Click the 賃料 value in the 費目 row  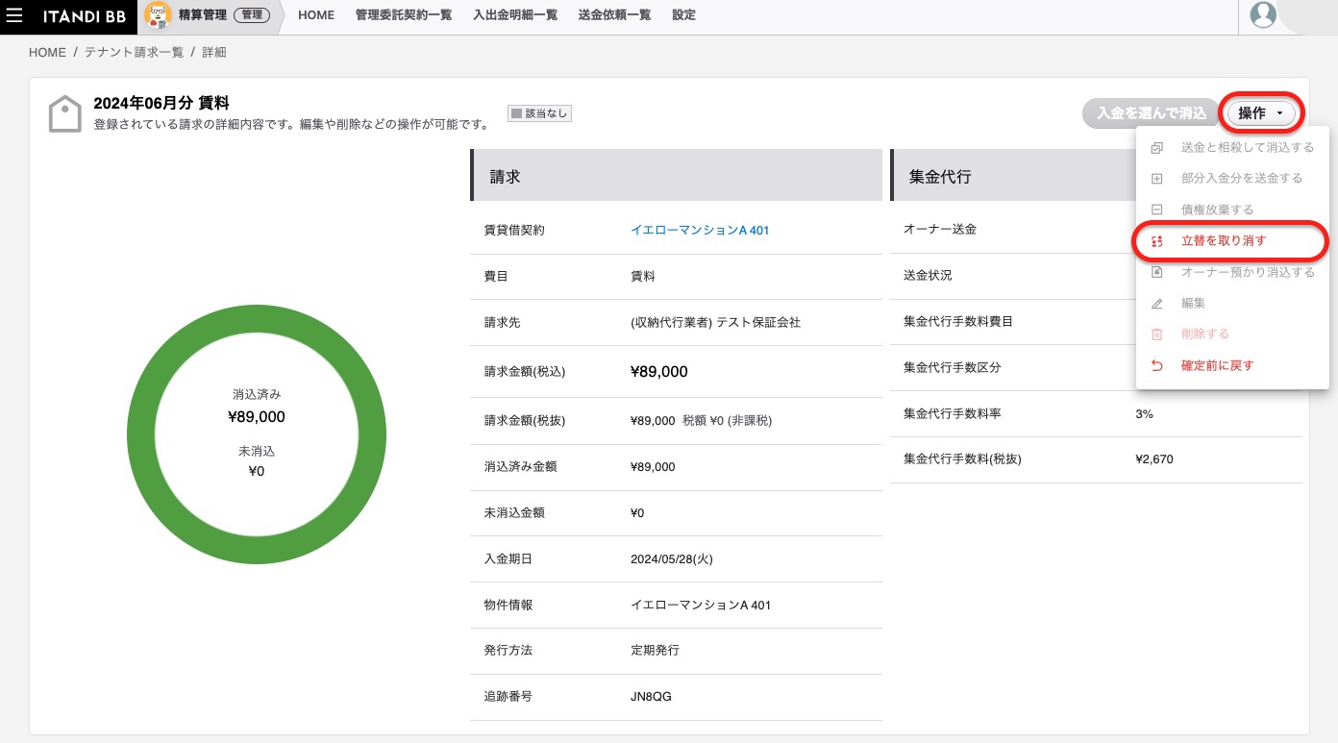point(643,277)
